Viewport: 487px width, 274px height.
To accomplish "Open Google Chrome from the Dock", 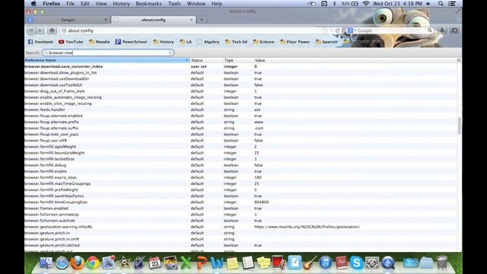I will tap(93, 263).
